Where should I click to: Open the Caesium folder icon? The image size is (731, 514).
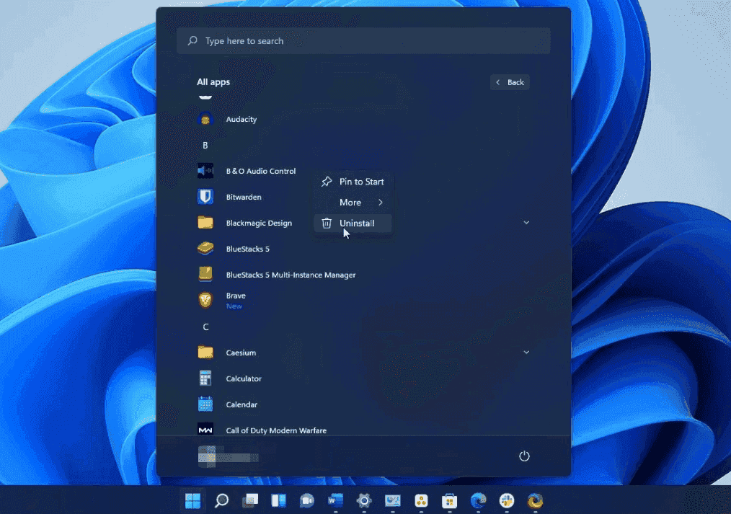click(x=205, y=353)
